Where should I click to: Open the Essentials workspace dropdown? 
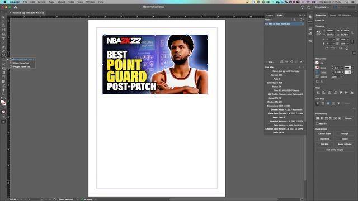(322, 7)
